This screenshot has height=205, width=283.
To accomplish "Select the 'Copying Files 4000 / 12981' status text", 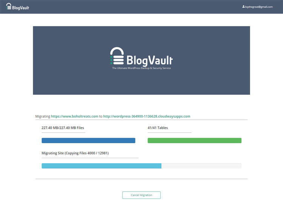I will (87, 153).
